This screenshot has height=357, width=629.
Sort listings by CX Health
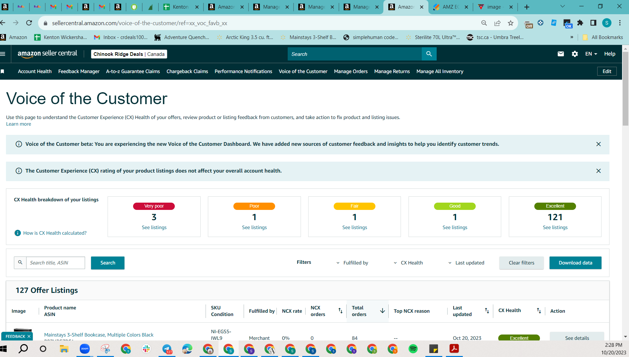(x=539, y=311)
